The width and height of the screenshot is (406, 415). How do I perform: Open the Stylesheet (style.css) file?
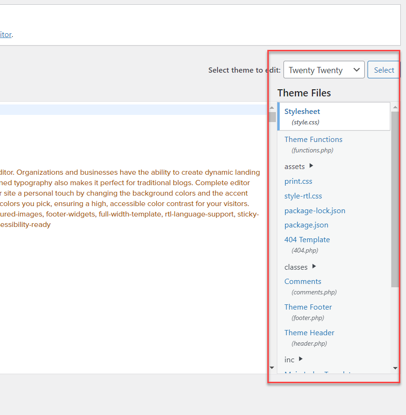pos(334,116)
